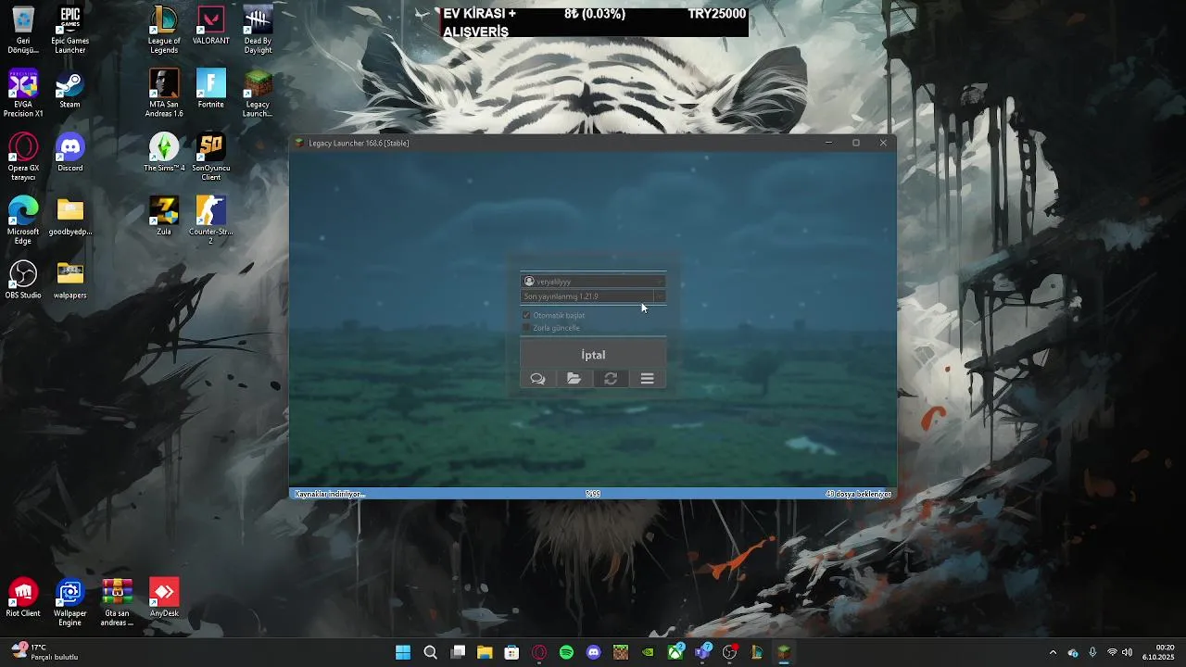Screen dimensions: 1186x667
Task: Open the Son yayınlanmış 1.21.9 version dropdown
Action: coord(593,296)
